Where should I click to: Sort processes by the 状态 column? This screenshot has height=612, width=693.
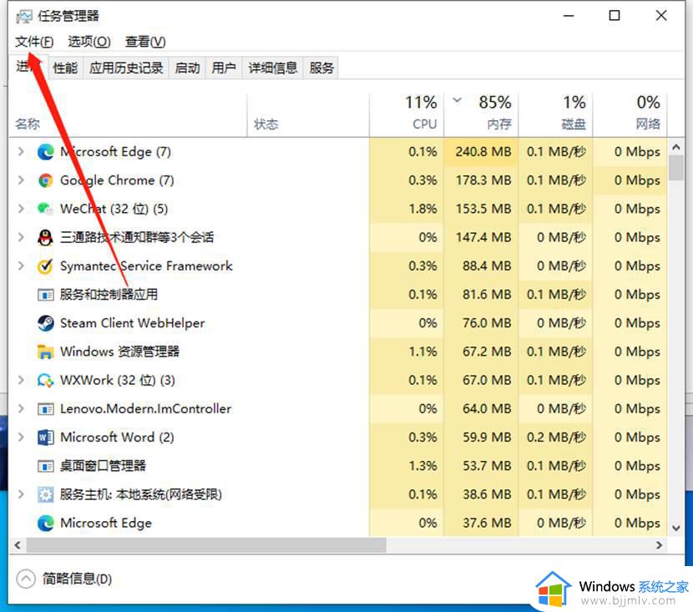point(308,116)
